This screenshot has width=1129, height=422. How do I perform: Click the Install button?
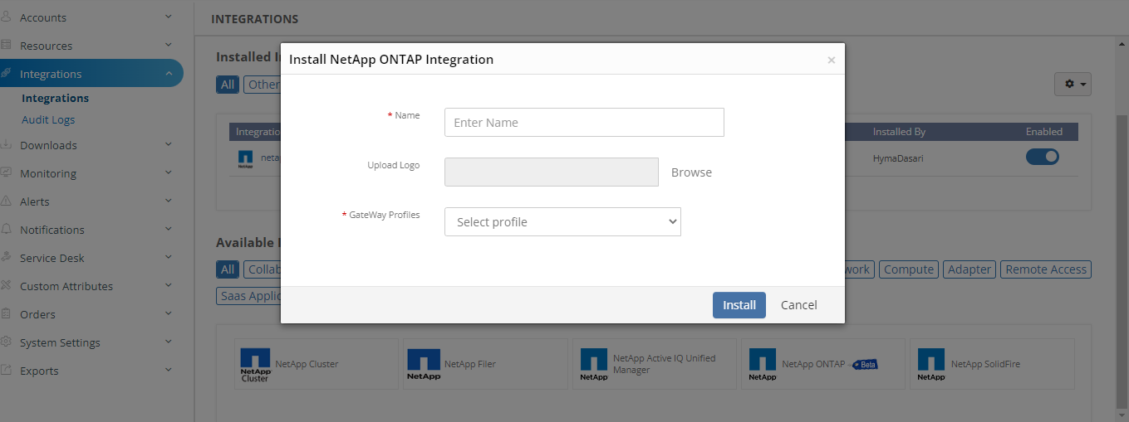click(739, 305)
